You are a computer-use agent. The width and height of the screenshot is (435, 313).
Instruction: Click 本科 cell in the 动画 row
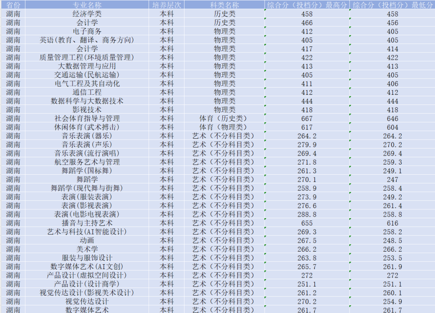(166, 240)
